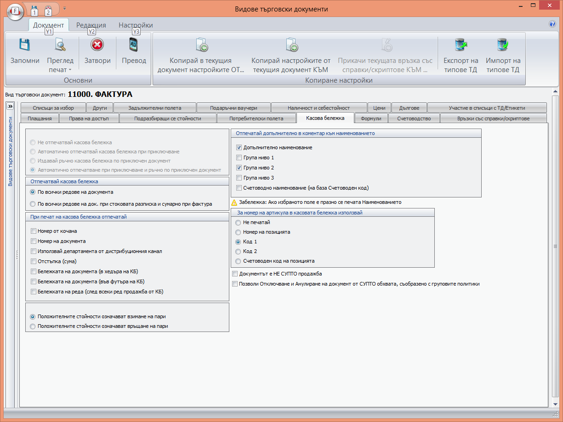Screen dimensions: 563x422
Task: Open the Права на достъп tab
Action: 89,118
